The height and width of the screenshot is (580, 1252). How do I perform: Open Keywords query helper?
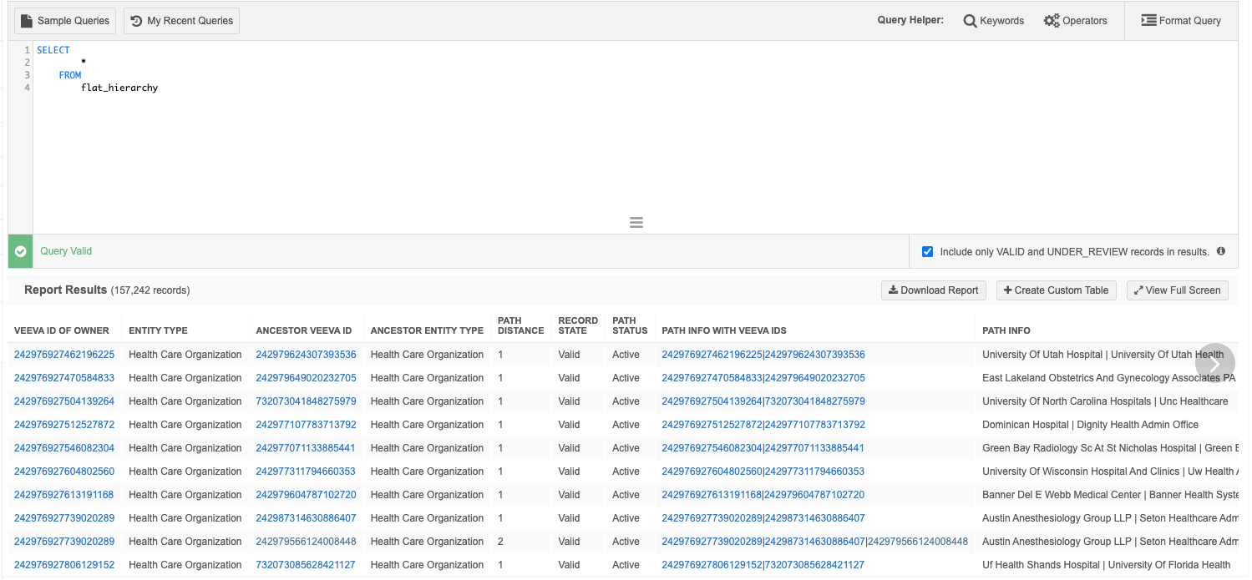993,21
